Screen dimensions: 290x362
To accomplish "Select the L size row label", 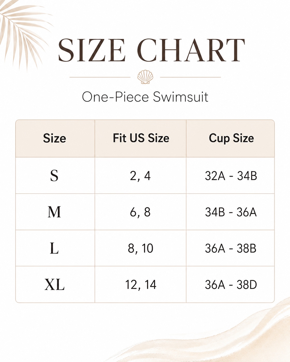I will tap(54, 248).
